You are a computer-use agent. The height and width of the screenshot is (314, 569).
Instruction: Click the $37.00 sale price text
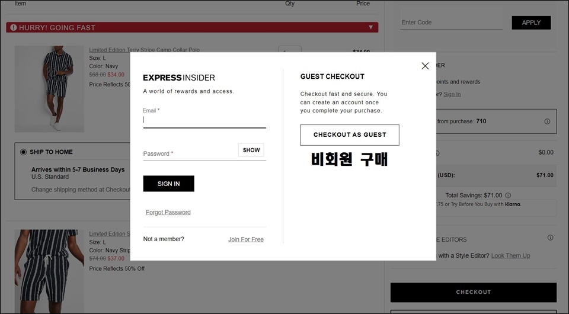[116, 258]
